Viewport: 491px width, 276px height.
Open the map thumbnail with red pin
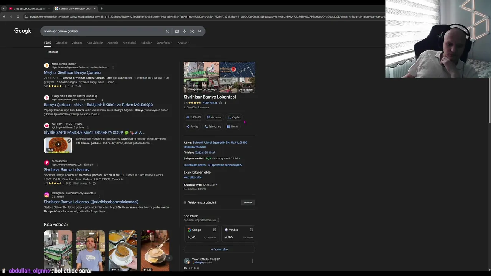pos(237,69)
